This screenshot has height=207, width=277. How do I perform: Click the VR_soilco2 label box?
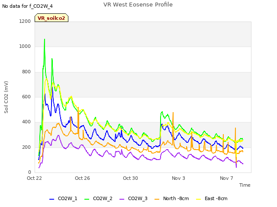pos(52,18)
